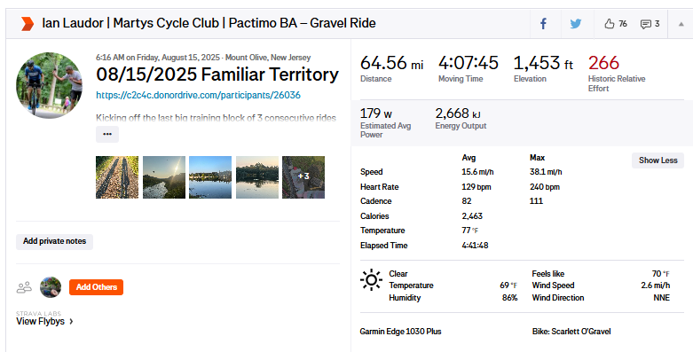Open the small participant avatar
Image resolution: width=693 pixels, height=352 pixels.
click(51, 287)
